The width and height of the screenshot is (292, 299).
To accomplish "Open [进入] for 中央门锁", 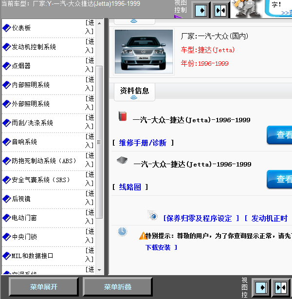I will coord(90,236).
